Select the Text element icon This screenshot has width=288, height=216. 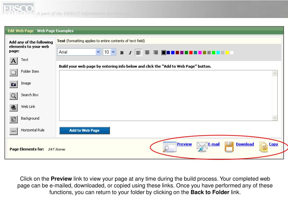[x=13, y=61]
